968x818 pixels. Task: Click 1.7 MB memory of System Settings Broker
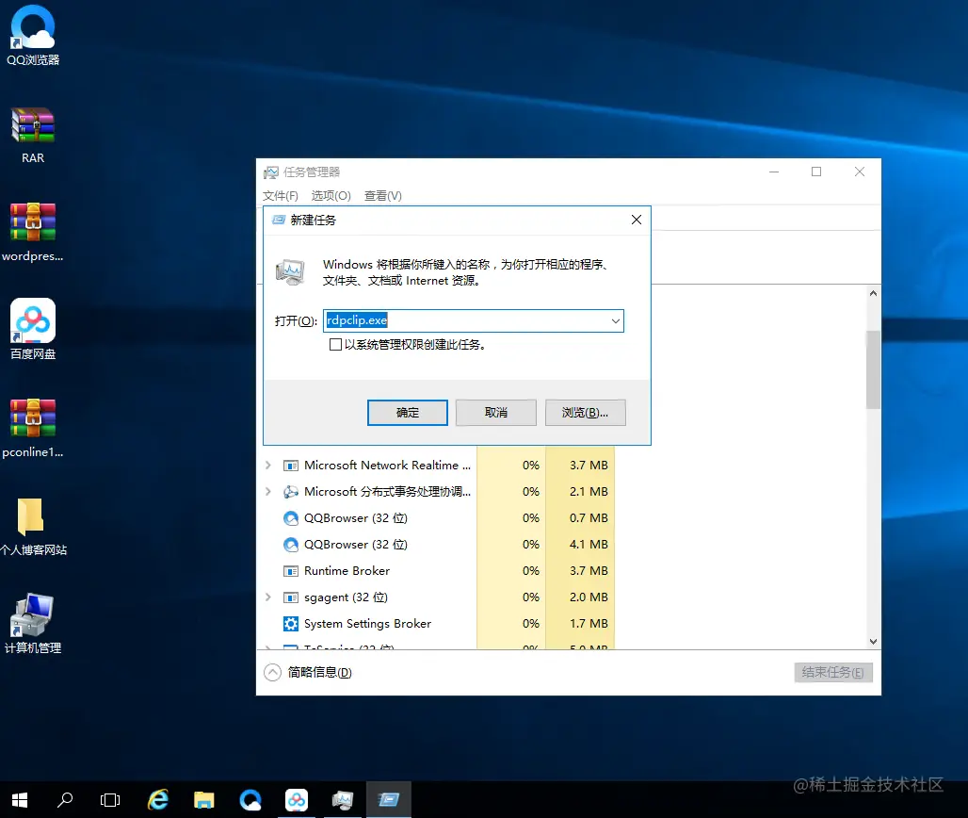[x=589, y=624]
